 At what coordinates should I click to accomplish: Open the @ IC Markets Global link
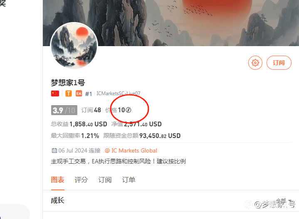point(131,150)
